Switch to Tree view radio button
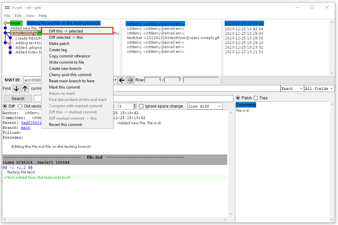Image resolution: width=338 pixels, height=225 pixels. coord(256,98)
